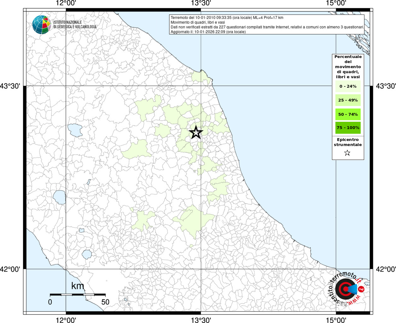The image size is (396, 323).
Task: Click Lake Trasimeno, the largest lake
Action: pos(75,130)
